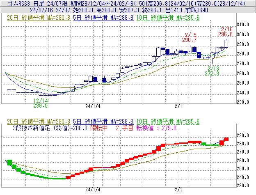Click the 5日 終値平滑 MA=288.8 legend in the upper chart
Screen dimensions: 256x195
(x=103, y=18)
